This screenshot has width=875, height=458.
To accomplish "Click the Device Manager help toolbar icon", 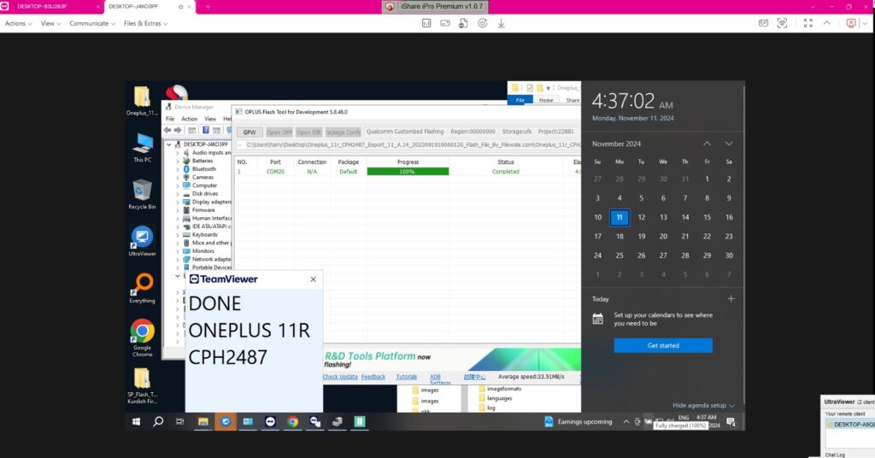I will click(x=205, y=130).
